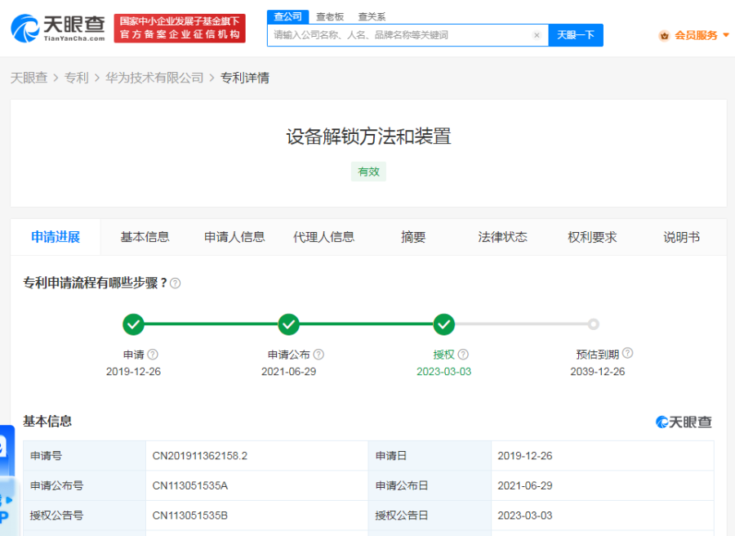Image resolution: width=735 pixels, height=536 pixels.
Task: Click the 授权 step marker on progress bar
Action: (443, 324)
